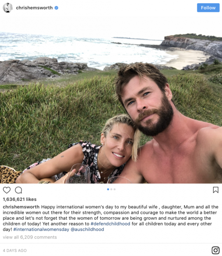
Task: Select the second carousel dot
Action: [111, 189]
